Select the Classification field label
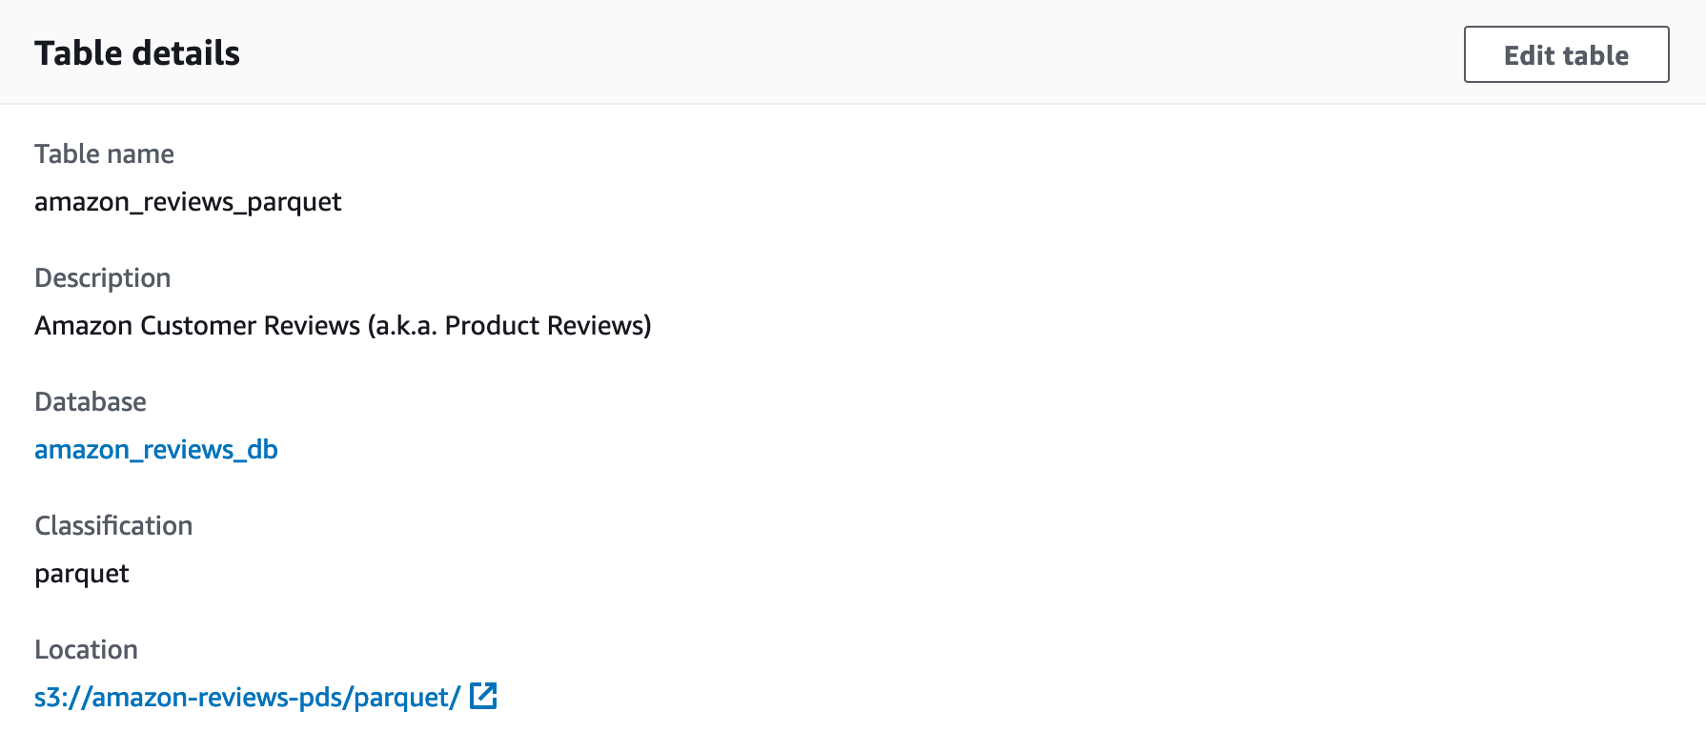The image size is (1706, 732). click(x=113, y=525)
